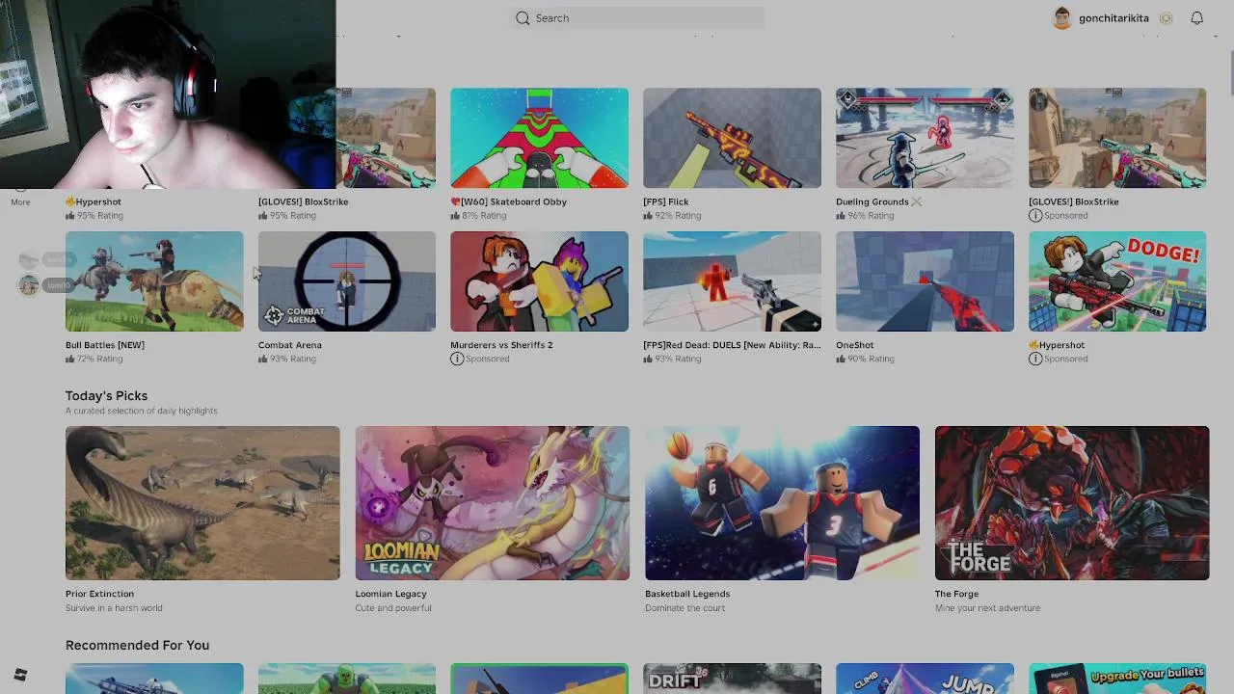The width and height of the screenshot is (1234, 694).
Task: Click the 92% Rating text
Action: (678, 215)
